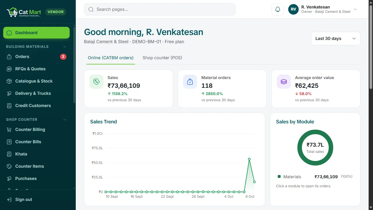Open the Last 30 days dropdown
373x210 pixels.
336,38
